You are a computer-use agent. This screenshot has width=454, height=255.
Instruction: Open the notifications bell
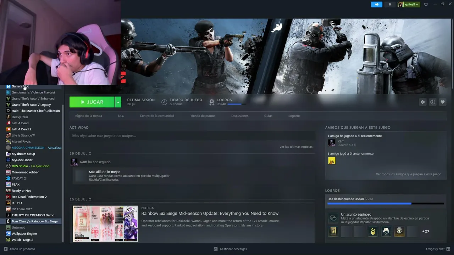point(390,4)
